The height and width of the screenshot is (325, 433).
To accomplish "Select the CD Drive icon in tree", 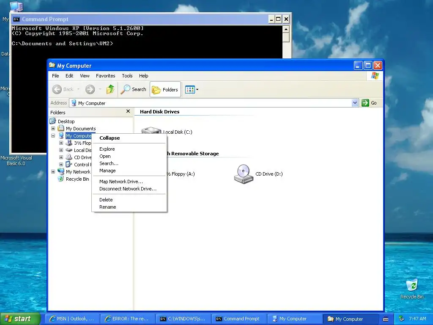I will point(69,157).
